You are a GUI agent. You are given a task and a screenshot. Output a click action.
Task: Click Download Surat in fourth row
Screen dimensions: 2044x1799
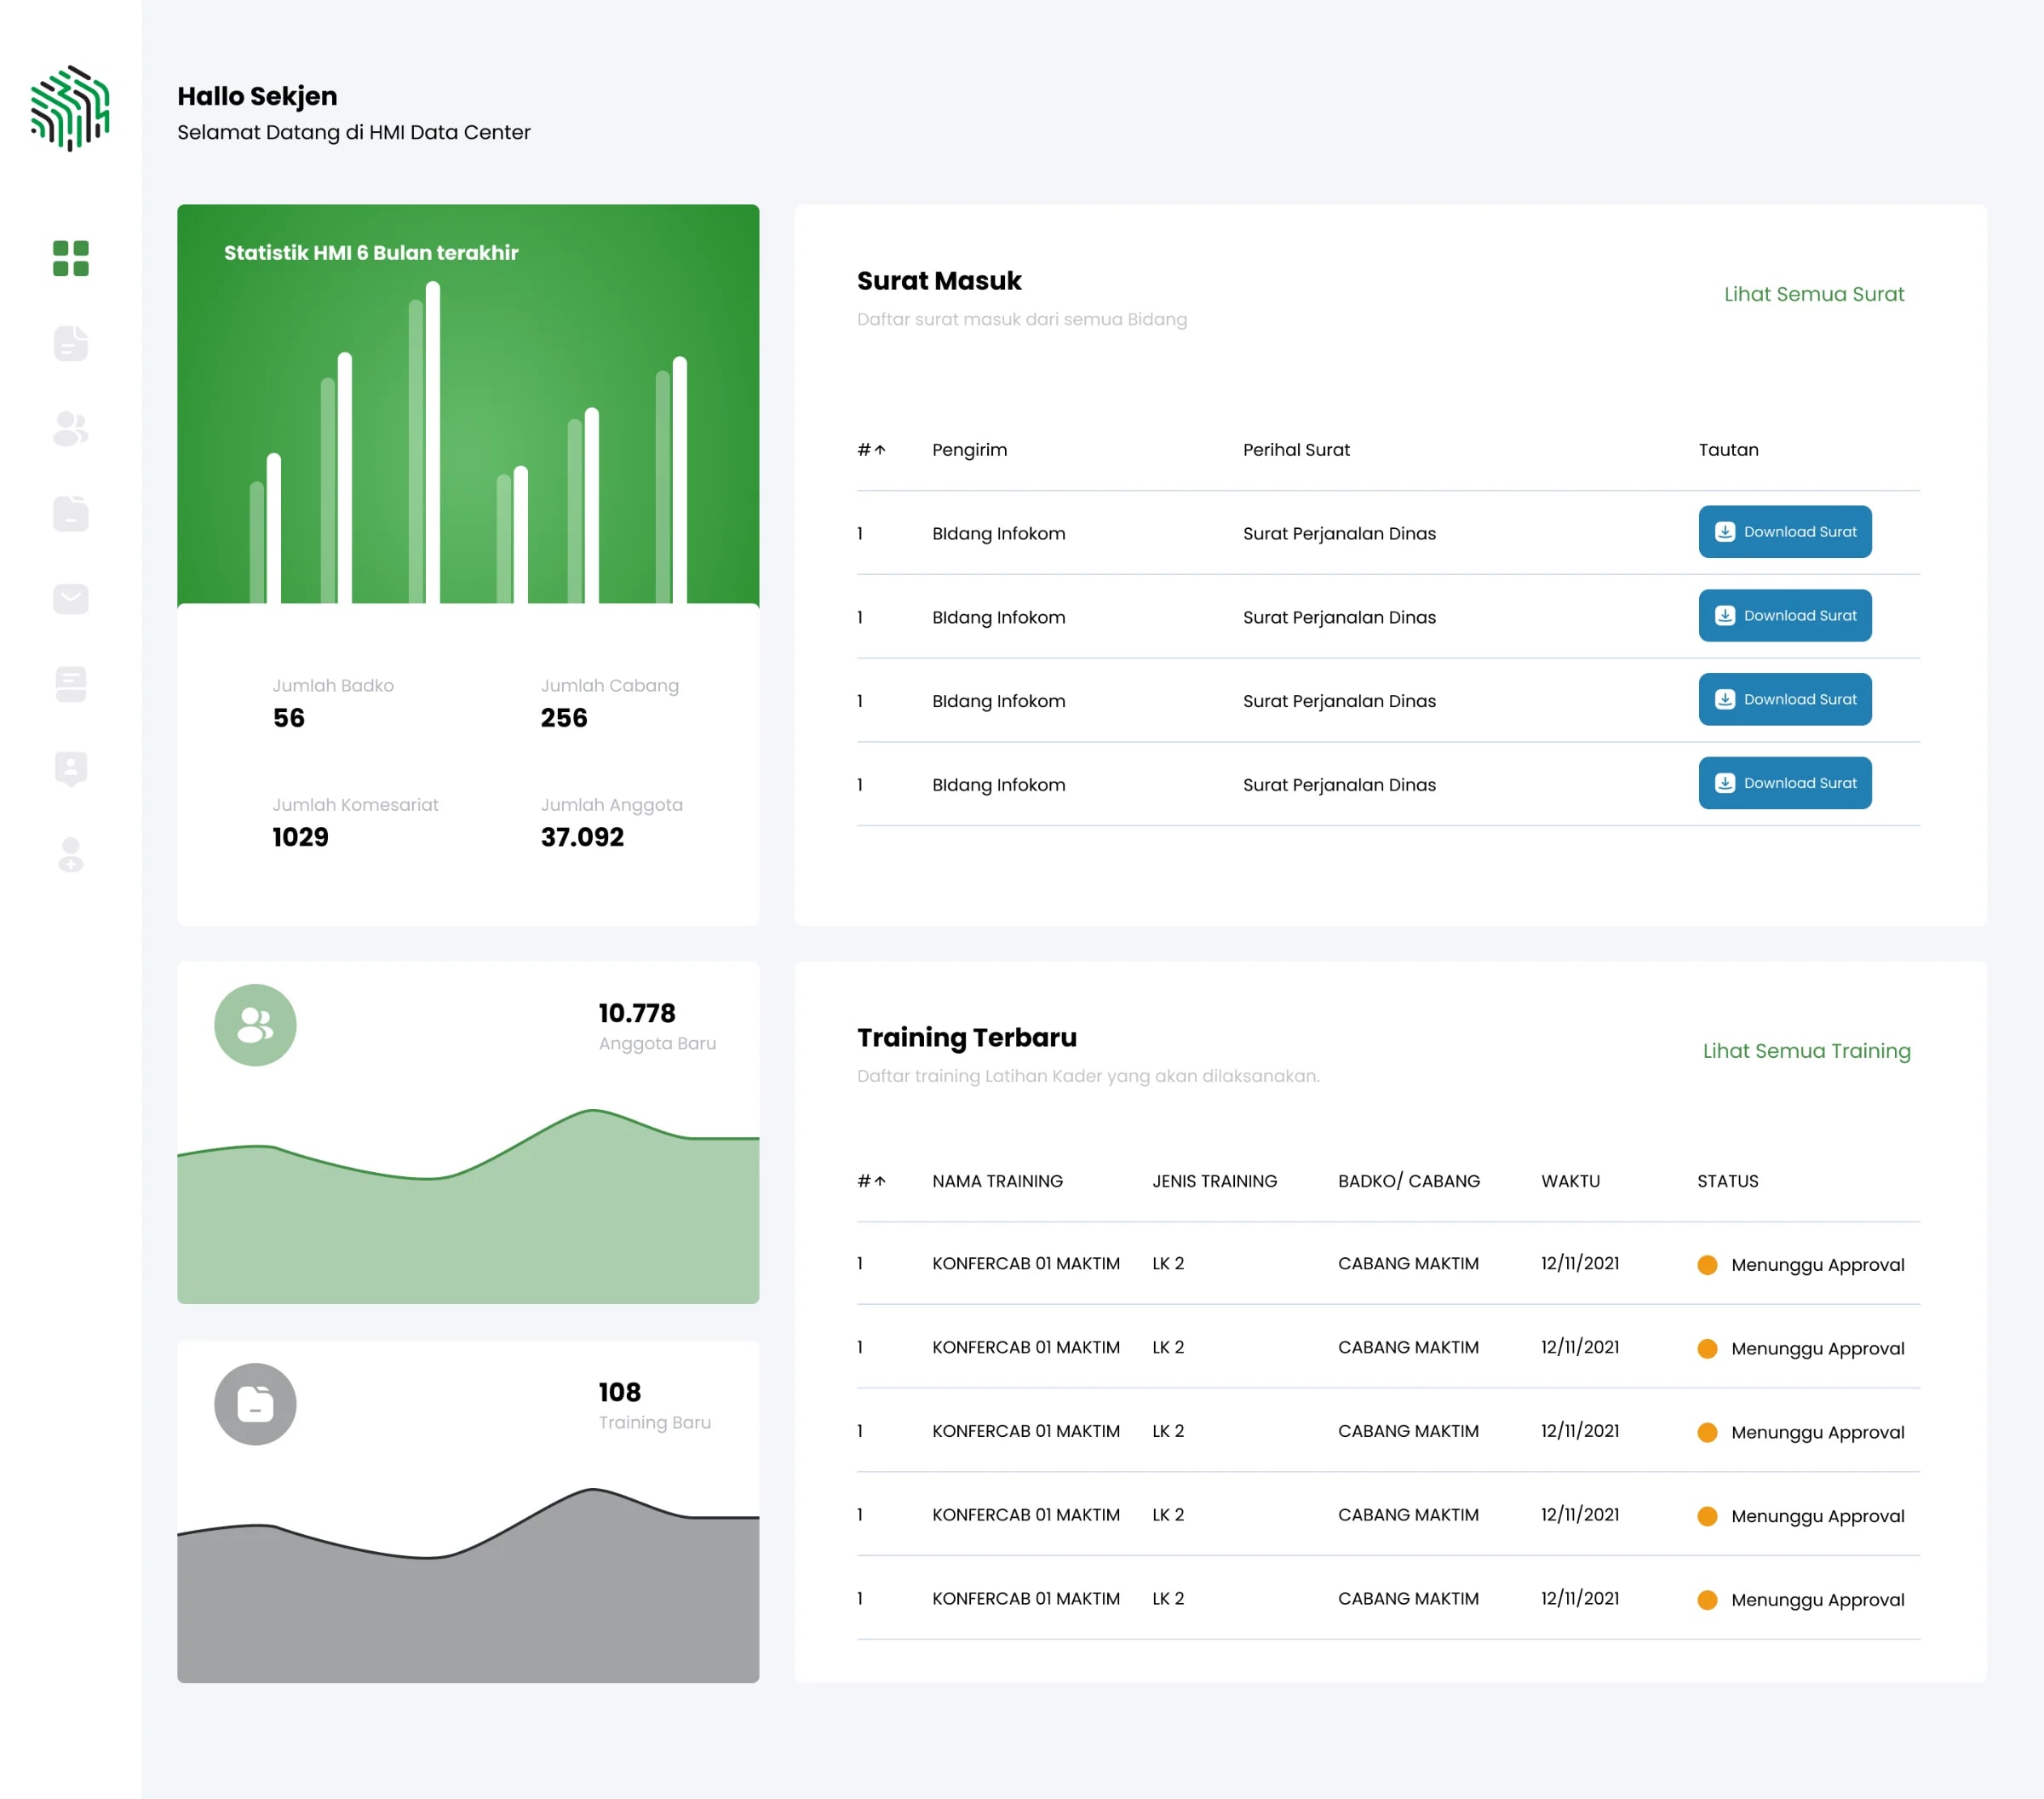pyautogui.click(x=1785, y=783)
